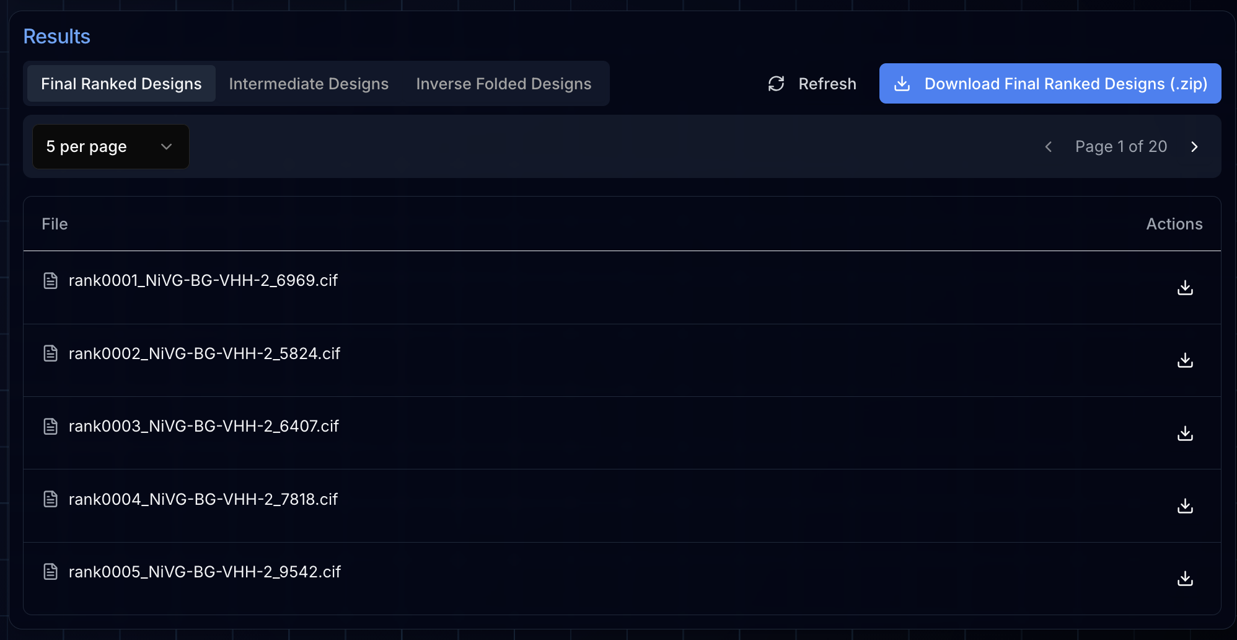This screenshot has height=640, width=1237.
Task: Download rank0002_NiVG-BG-VHH-2_5824.cif file
Action: (1184, 360)
